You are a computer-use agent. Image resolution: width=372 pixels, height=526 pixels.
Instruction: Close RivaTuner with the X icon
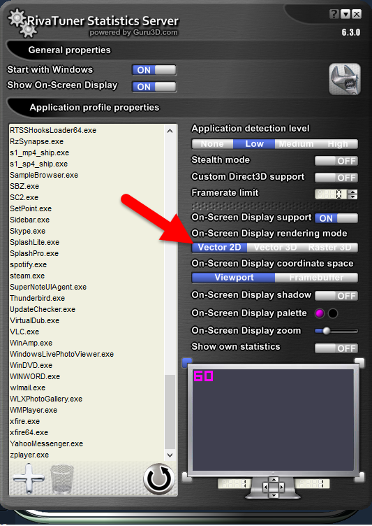coord(357,14)
